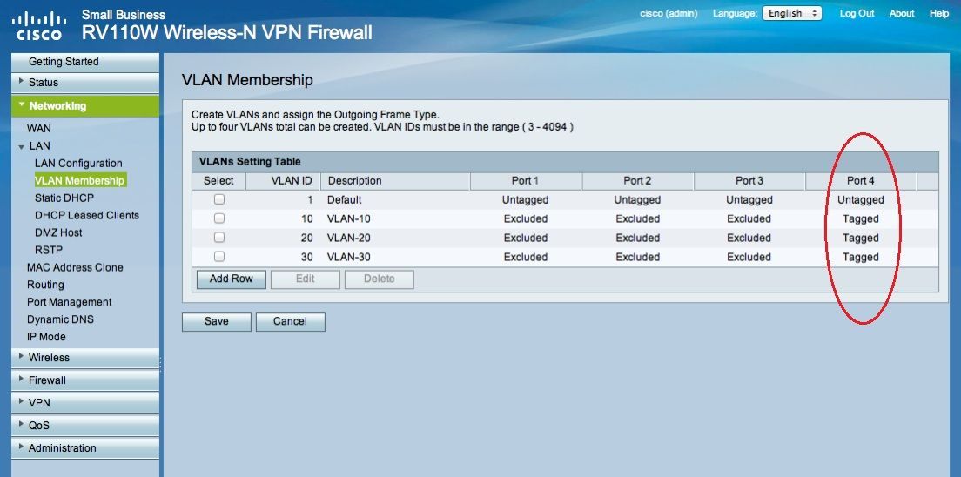Tick the checkbox for VLAN ID 1 Default

tap(218, 199)
